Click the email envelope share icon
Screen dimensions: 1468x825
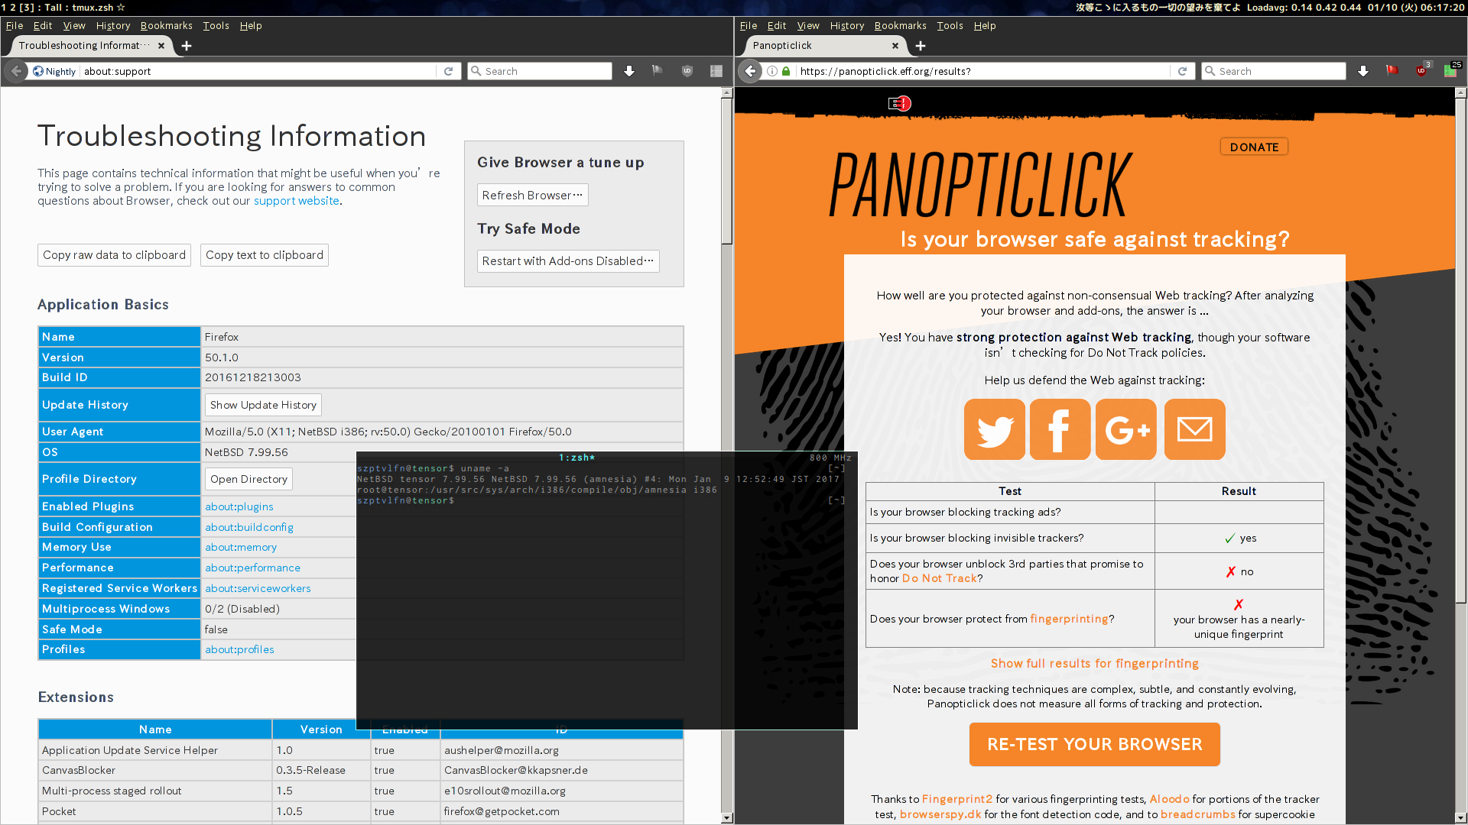point(1194,429)
